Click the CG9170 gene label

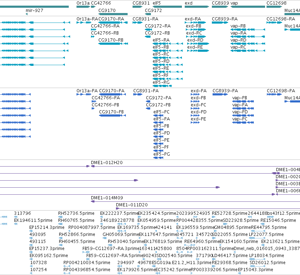[107, 10]
